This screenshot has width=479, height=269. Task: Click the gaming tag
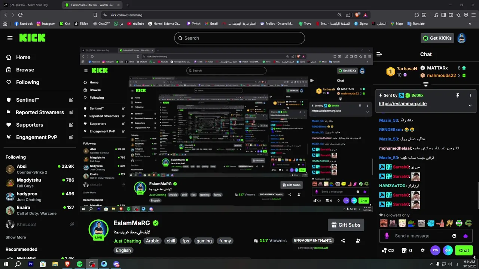pos(204,241)
